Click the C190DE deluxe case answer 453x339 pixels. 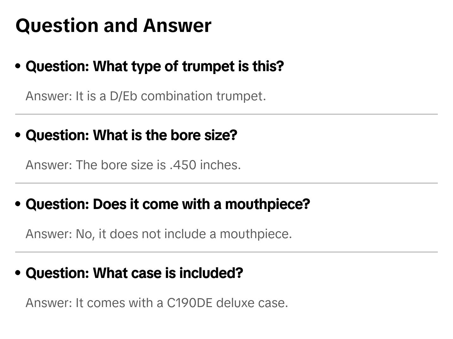[x=157, y=303]
